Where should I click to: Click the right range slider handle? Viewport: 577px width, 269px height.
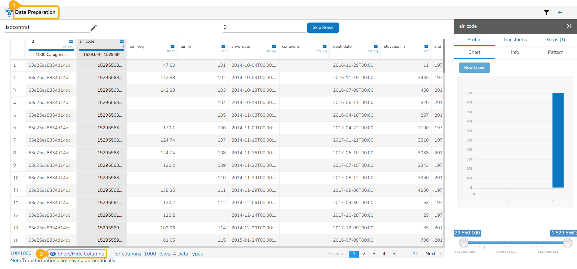[567, 242]
